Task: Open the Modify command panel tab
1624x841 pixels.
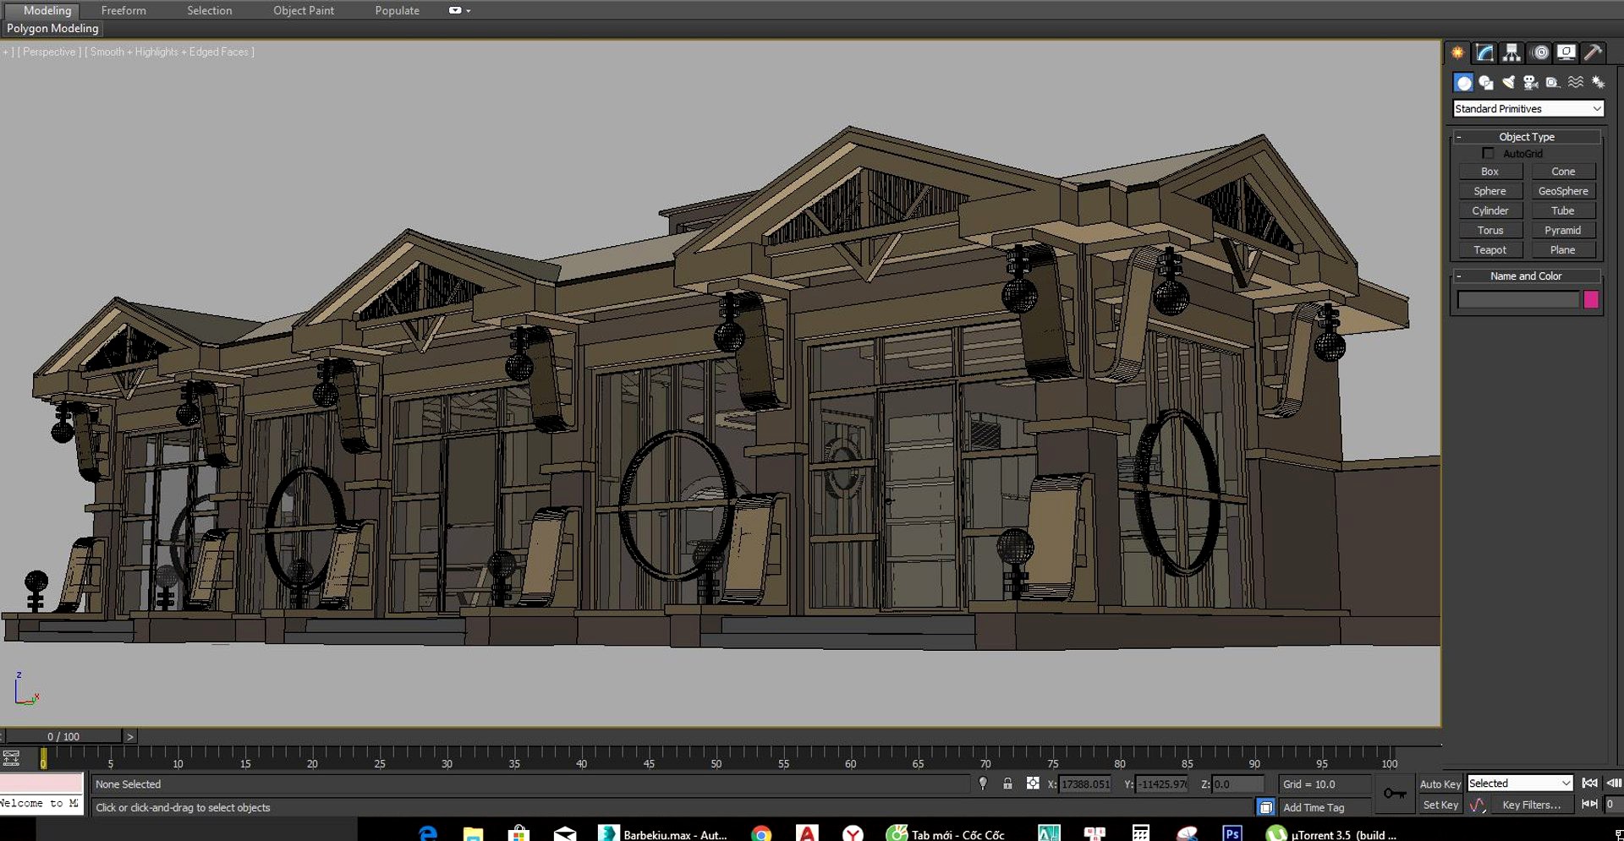Action: coord(1484,52)
